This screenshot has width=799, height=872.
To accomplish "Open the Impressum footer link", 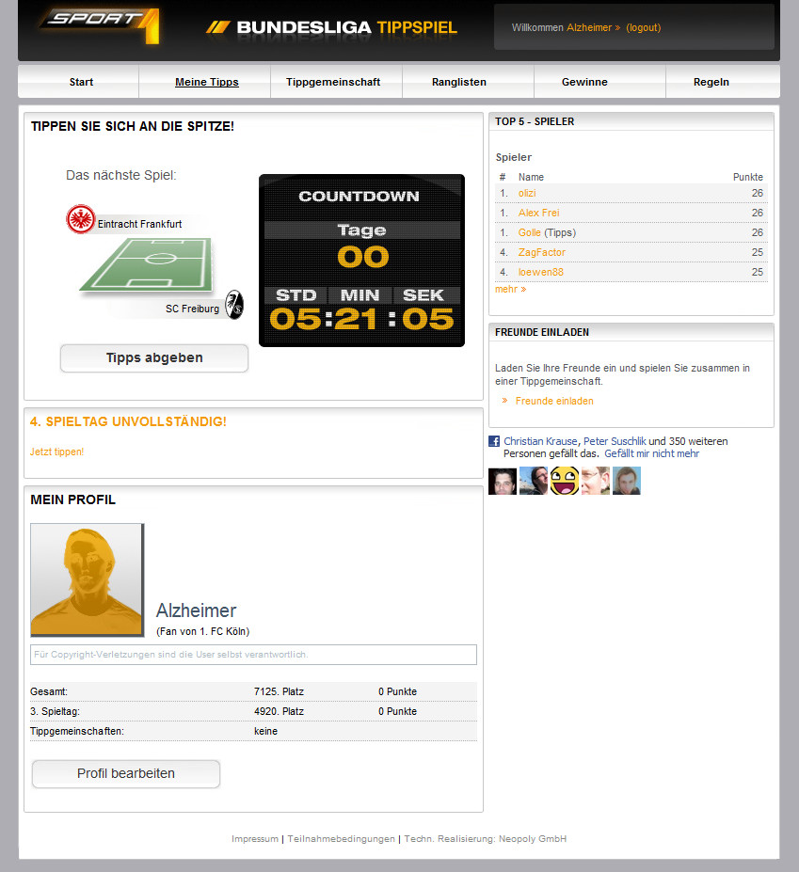I will [255, 839].
